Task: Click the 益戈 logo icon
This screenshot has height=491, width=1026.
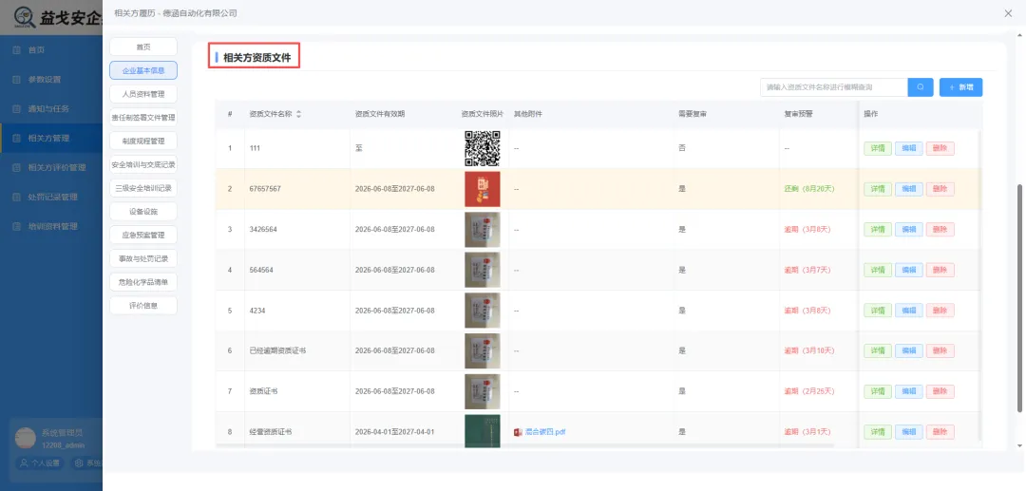Action: coord(25,18)
